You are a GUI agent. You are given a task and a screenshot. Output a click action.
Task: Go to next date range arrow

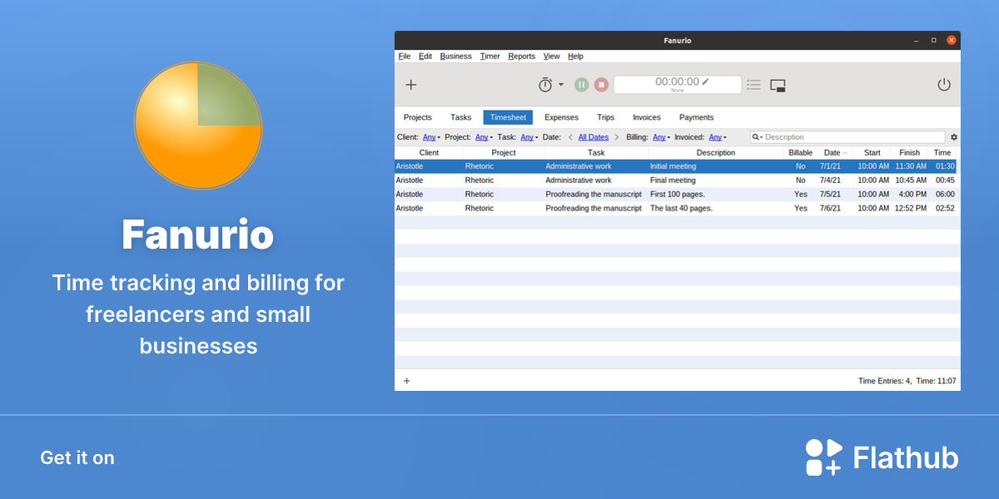(617, 137)
